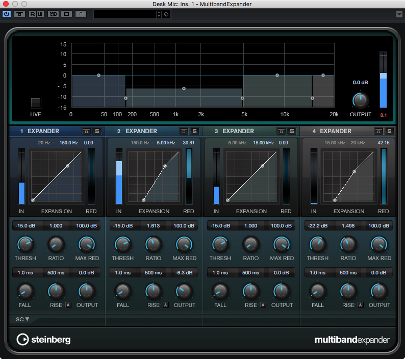Screen dimensions: 405x359
Task: Solo band 4 with its S button
Action: point(389,131)
